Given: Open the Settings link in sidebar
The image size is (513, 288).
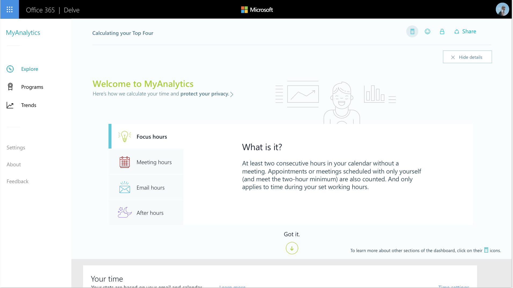Looking at the screenshot, I should (x=16, y=148).
